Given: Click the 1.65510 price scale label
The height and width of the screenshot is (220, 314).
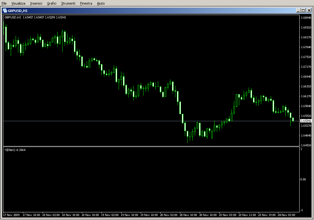Looking at the screenshot, I should 306,116.
